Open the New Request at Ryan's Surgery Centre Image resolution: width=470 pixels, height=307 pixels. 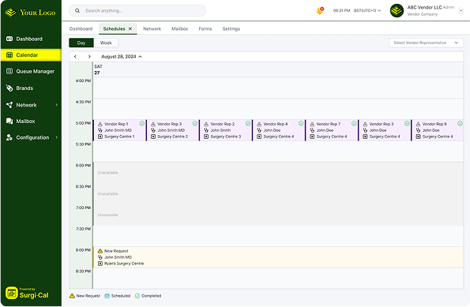pyautogui.click(x=278, y=257)
